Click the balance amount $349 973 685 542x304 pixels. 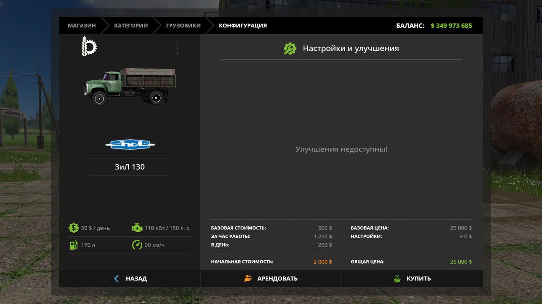pyautogui.click(x=451, y=26)
